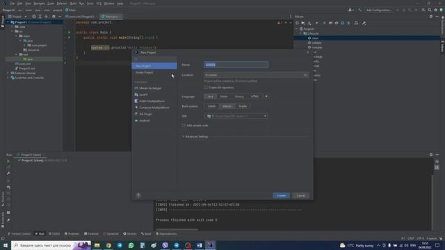Image resolution: width=445 pixels, height=250 pixels.
Task: Open Run tool window gear settings
Action: 431,155
